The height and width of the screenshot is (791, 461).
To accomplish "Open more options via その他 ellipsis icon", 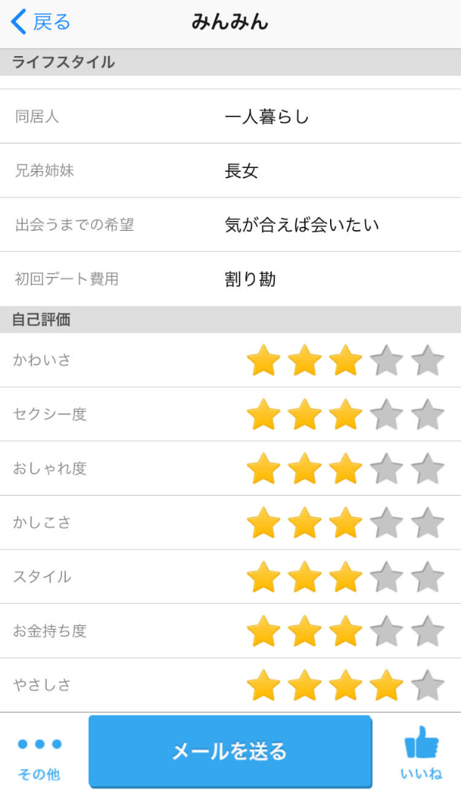I will click(38, 743).
